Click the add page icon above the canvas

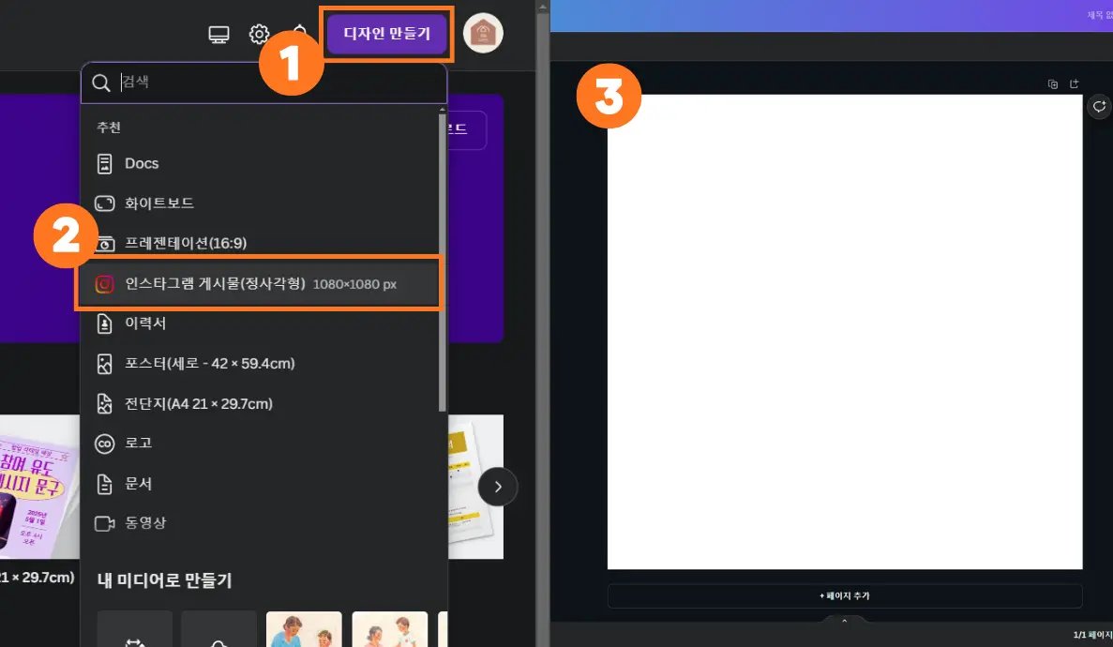click(x=1074, y=83)
